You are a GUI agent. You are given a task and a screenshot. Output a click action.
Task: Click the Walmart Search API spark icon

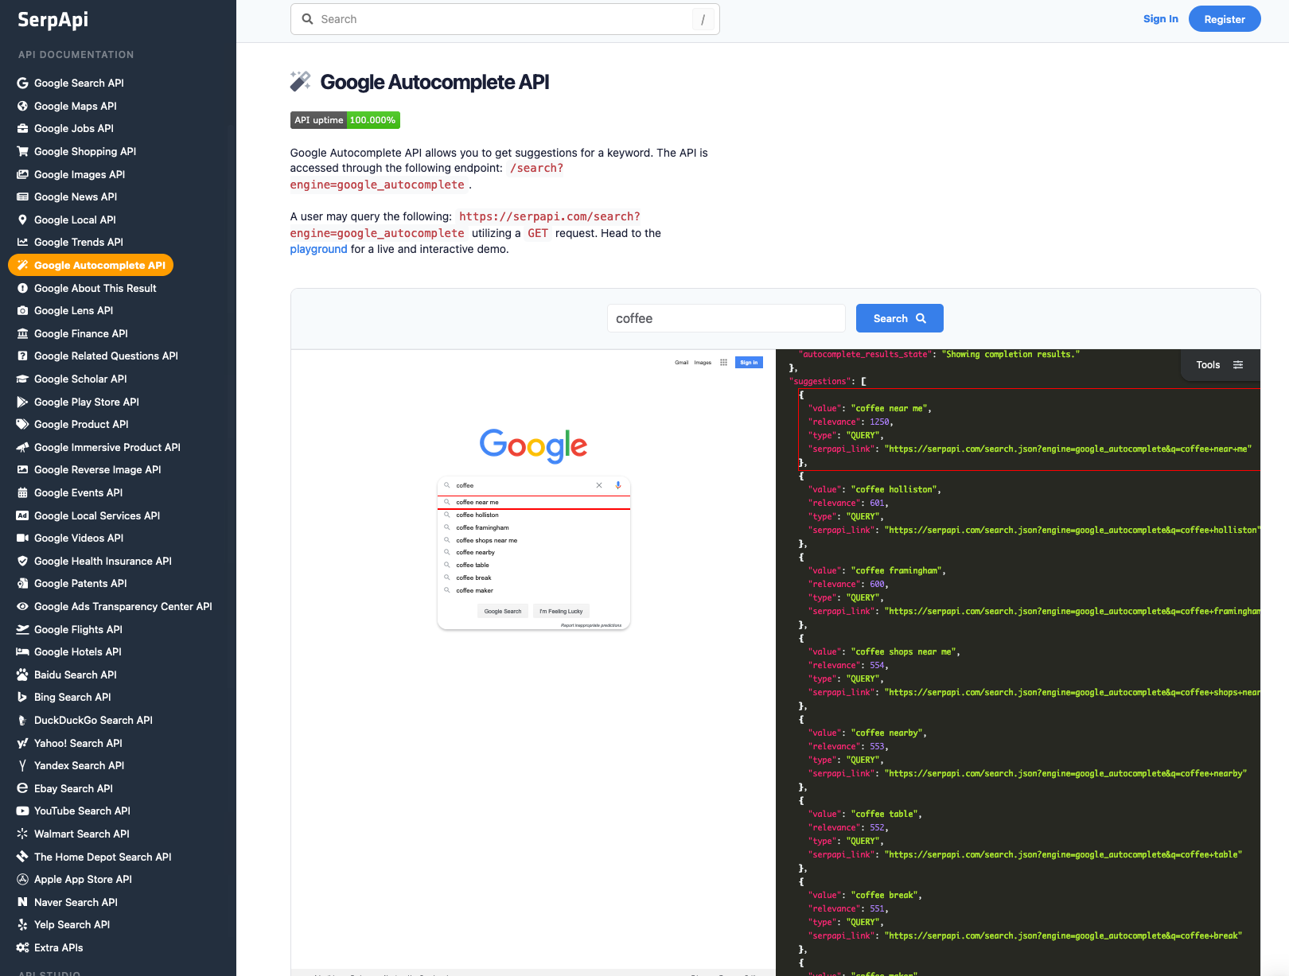pos(22,834)
